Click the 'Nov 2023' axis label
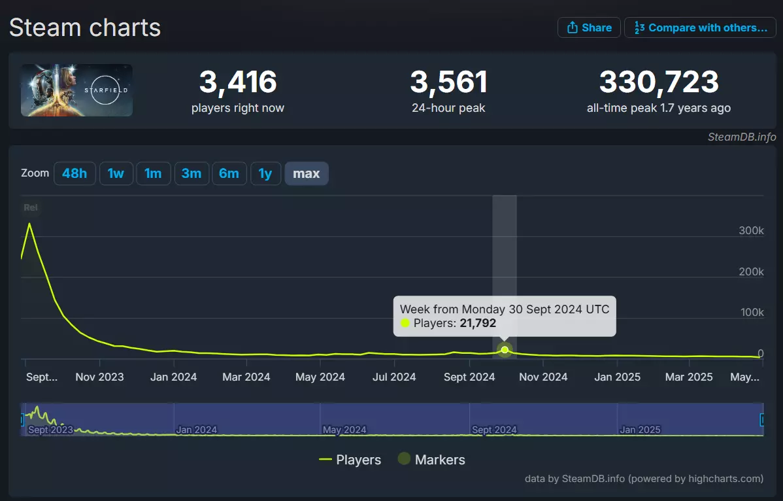Image resolution: width=783 pixels, height=501 pixels. point(99,377)
